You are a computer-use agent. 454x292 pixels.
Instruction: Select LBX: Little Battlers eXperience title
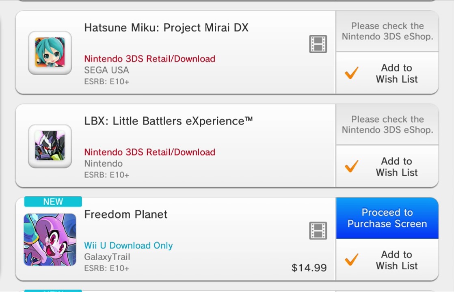pyautogui.click(x=168, y=121)
